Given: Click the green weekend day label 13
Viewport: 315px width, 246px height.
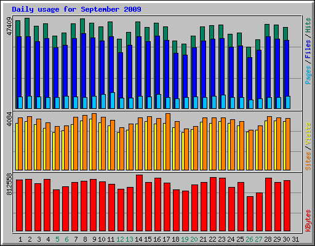Looking at the screenshot, I should pyautogui.click(x=129, y=239).
